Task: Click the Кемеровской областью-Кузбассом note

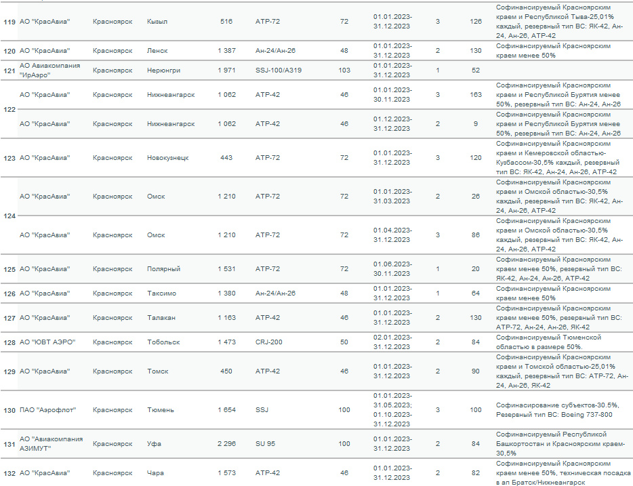Action: tap(558, 158)
